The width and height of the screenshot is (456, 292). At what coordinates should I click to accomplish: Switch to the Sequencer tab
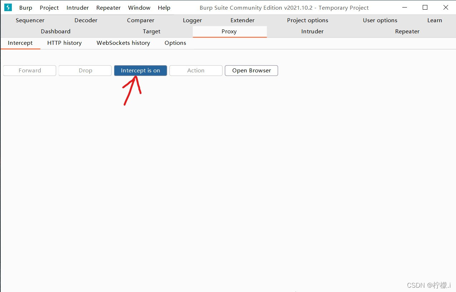coord(30,20)
